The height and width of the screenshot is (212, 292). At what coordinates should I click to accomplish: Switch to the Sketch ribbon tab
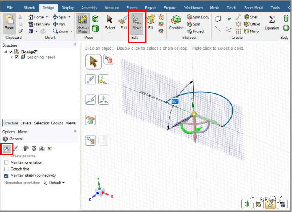(x=29, y=8)
